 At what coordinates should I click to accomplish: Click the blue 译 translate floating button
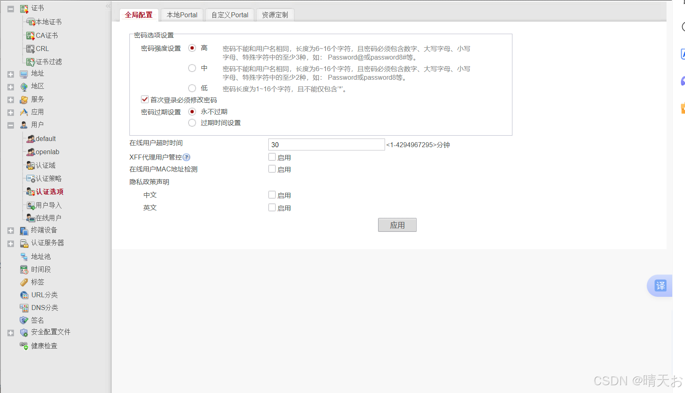[x=660, y=286]
